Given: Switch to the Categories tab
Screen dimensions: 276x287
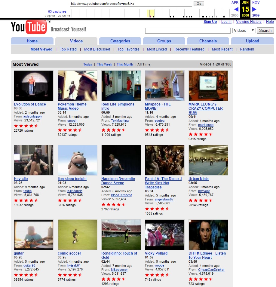Looking at the screenshot, I should click(x=120, y=41).
